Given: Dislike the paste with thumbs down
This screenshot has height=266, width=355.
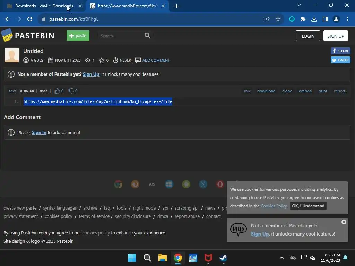Looking at the screenshot, I should pyautogui.click(x=71, y=91).
